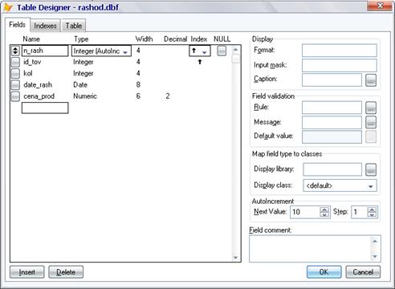This screenshot has width=395, height=289.
Task: Open the Index dropdown for n_rash
Action: point(205,52)
